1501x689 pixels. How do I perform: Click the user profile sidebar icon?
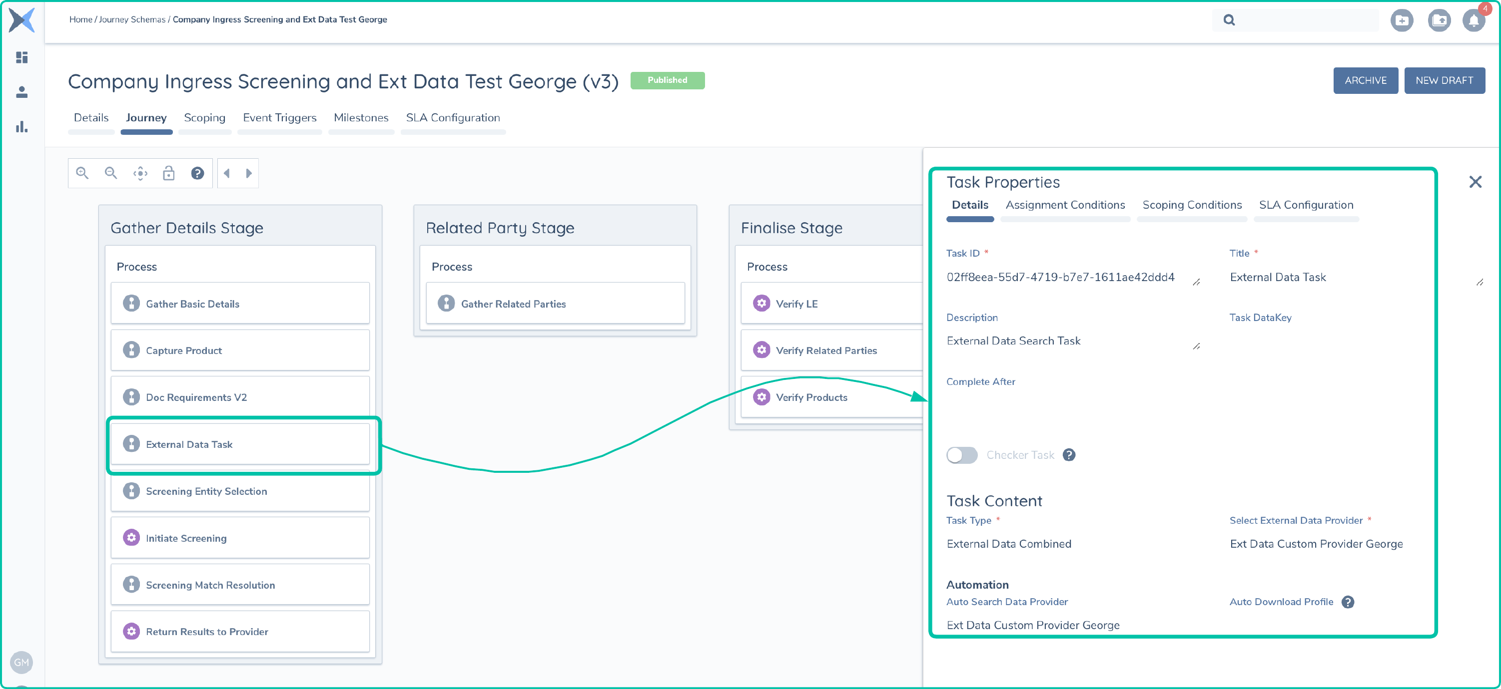(21, 92)
